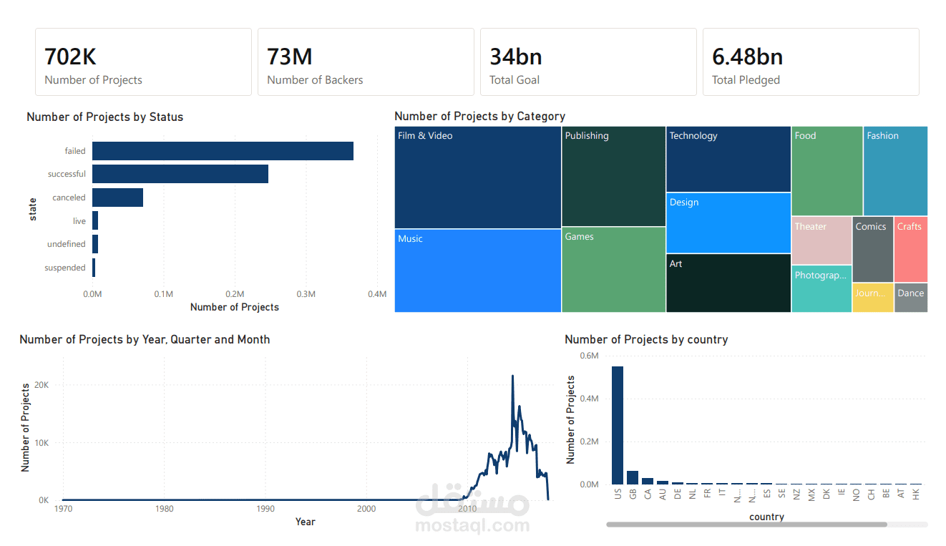Click the peak of the projects-by-year line chart
The image size is (946, 546).
point(512,376)
